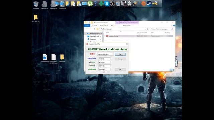214x120 pixels.
Task: Click the button beside Flash code field
Action: pyautogui.click(x=120, y=59)
